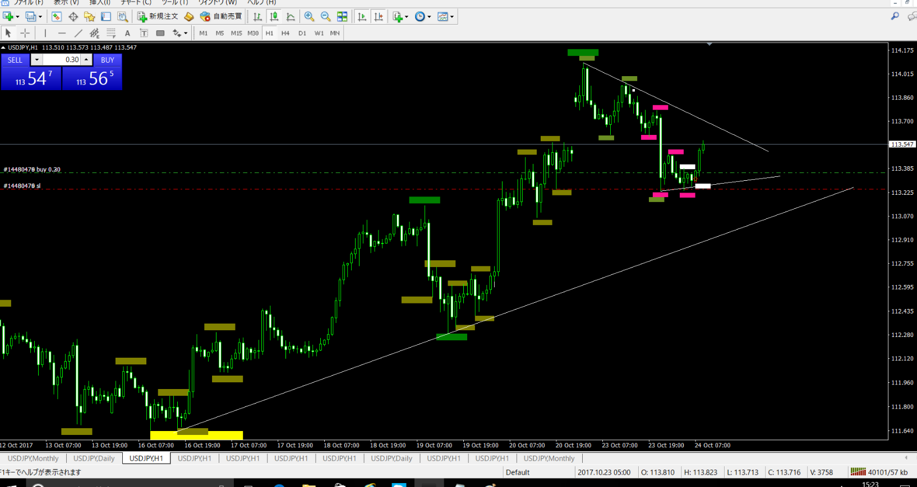Viewport: 917px width, 487px height.
Task: Expand the Periods dropdown arrow
Action: (x=429, y=17)
